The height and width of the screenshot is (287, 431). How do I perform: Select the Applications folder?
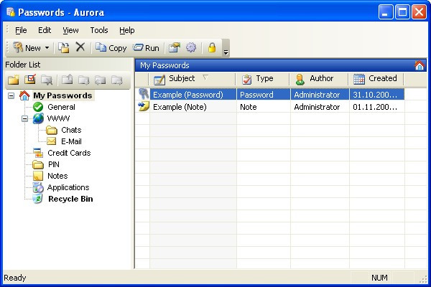pos(68,187)
